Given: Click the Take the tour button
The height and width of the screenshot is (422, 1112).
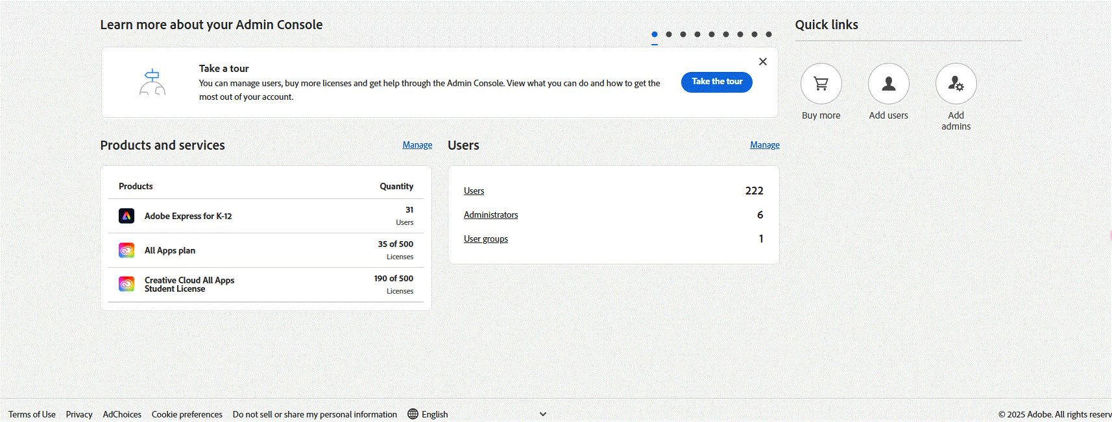Looking at the screenshot, I should pos(717,82).
